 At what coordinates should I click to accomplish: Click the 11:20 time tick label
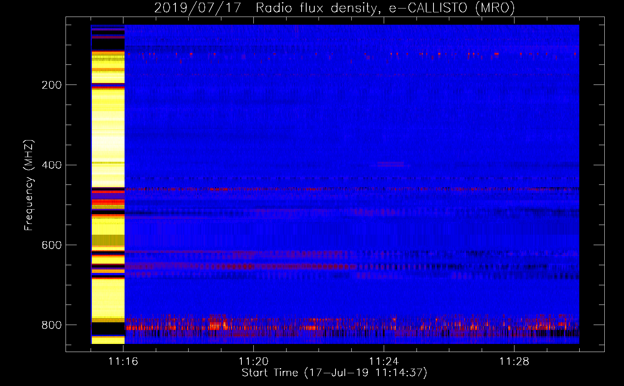253,362
